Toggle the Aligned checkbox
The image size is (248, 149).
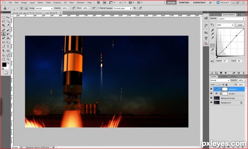tap(98, 8)
